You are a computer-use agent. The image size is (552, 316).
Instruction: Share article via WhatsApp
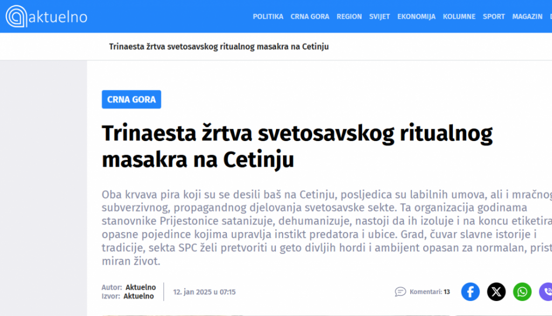point(522,292)
